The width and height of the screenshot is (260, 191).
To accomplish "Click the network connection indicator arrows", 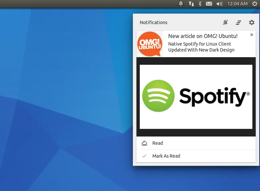I will click(191, 4).
